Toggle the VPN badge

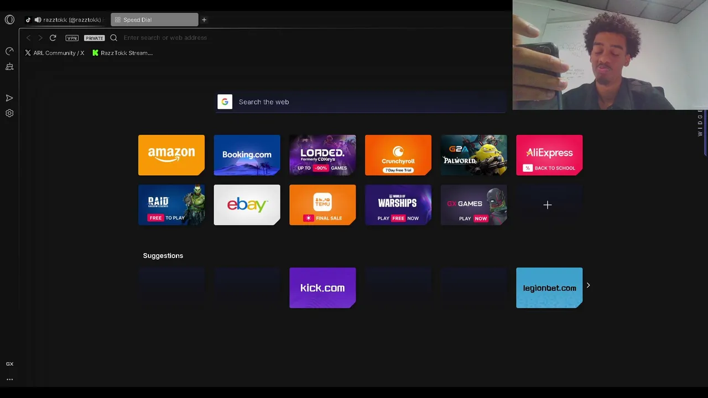point(72,38)
